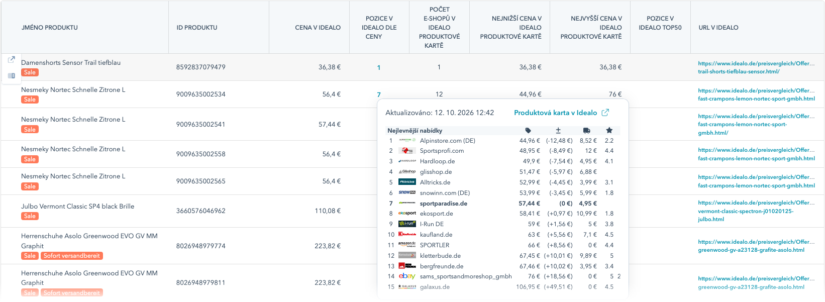This screenshot has height=302, width=825.
Task: Click the Alltricks.de shop logo
Action: pyautogui.click(x=407, y=182)
